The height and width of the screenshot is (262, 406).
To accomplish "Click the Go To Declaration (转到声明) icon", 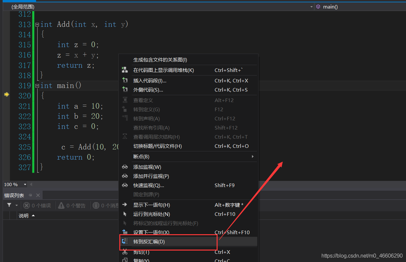I will coord(125,118).
